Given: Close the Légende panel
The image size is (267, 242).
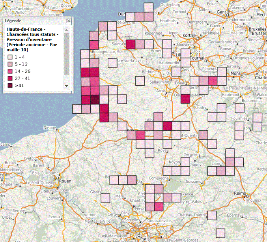Looking at the screenshot, I should pos(69,21).
